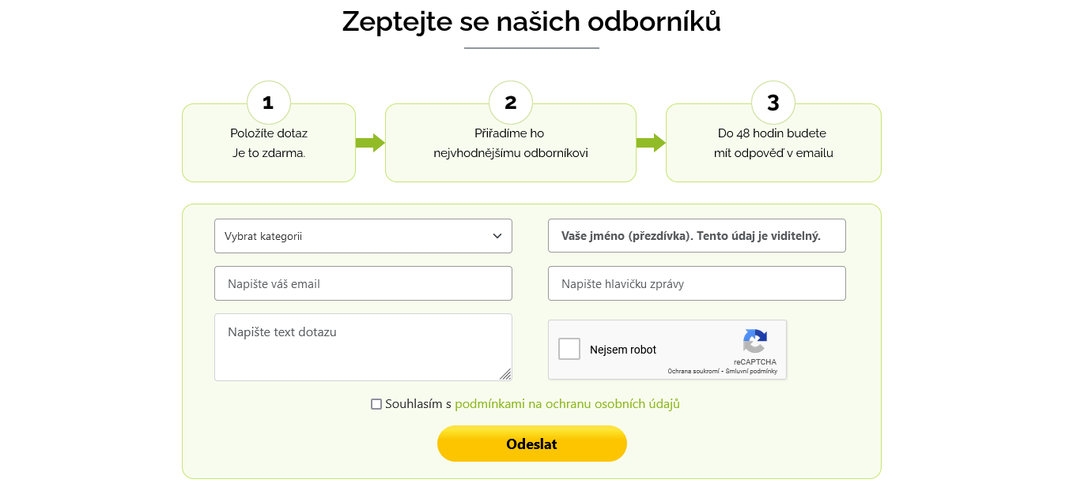Click the chevron arrow in category select

tap(497, 236)
